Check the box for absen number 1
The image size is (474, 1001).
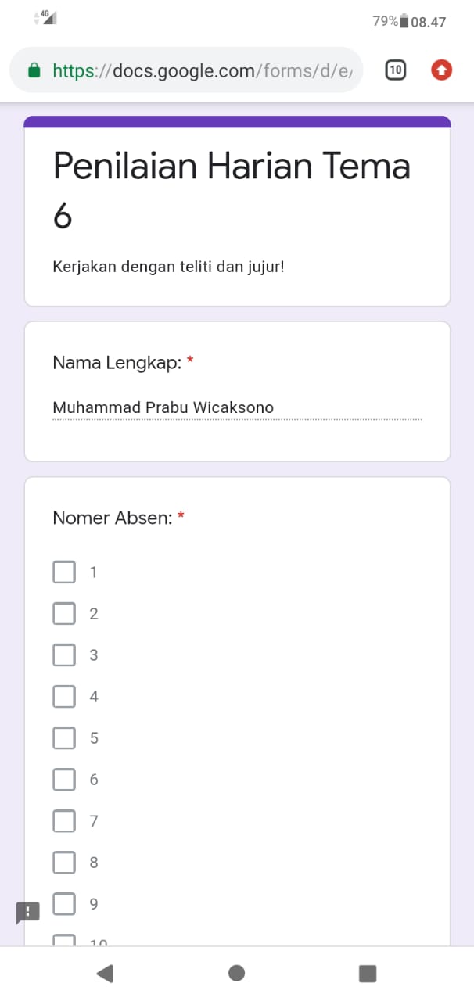click(x=64, y=572)
